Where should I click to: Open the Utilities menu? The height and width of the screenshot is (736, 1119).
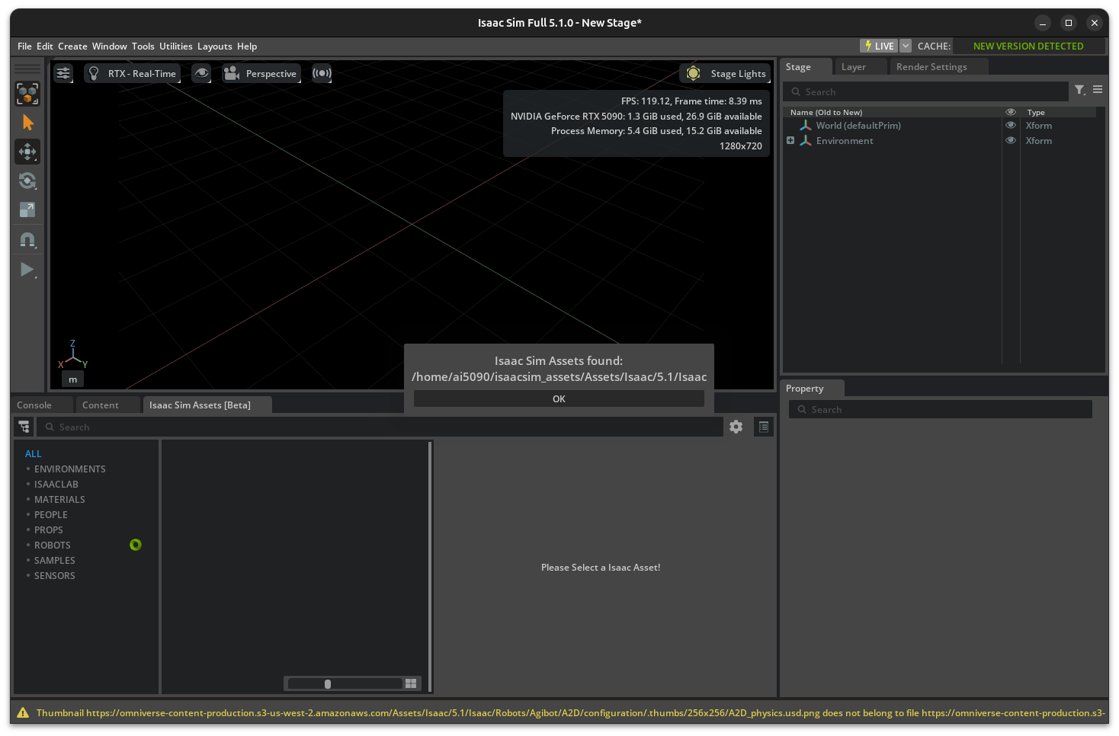click(175, 46)
